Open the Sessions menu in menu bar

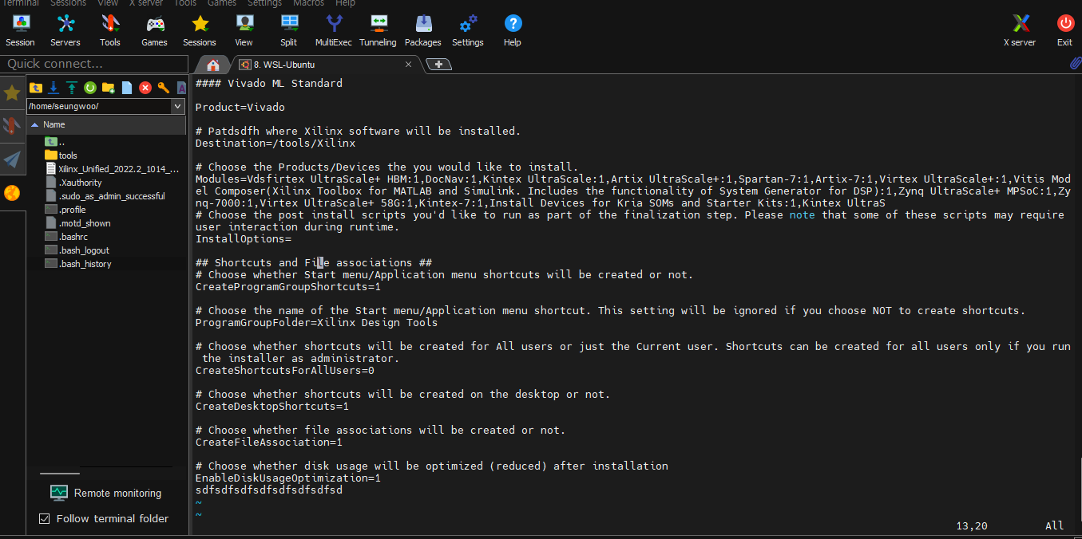click(68, 3)
